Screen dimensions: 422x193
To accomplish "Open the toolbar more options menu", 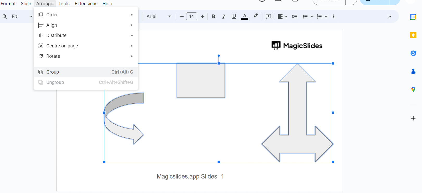I will tap(333, 16).
